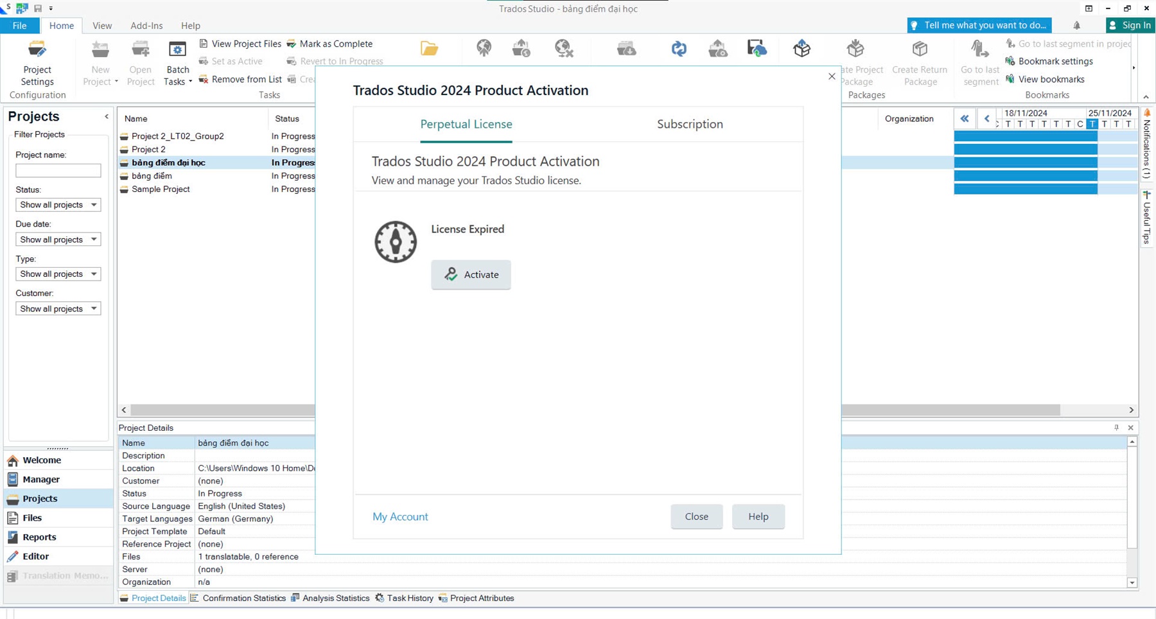Click View bookmarks
Viewport: 1156px width, 619px height.
click(1045, 79)
